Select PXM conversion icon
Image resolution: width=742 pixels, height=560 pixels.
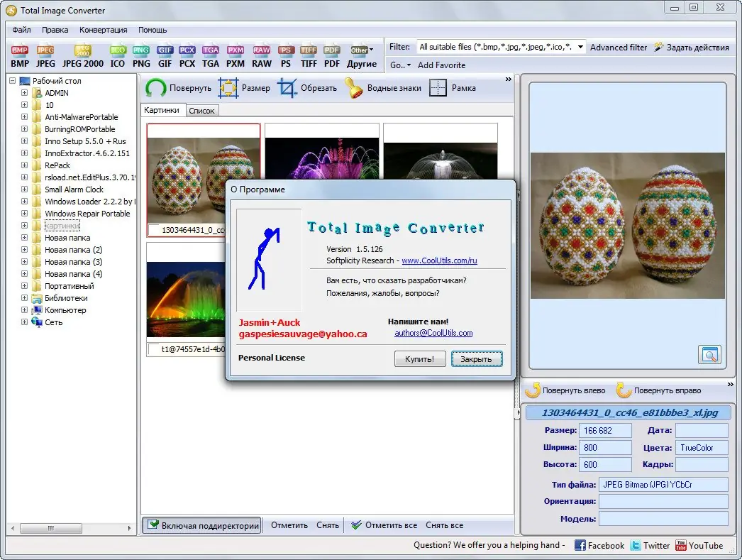(x=236, y=57)
